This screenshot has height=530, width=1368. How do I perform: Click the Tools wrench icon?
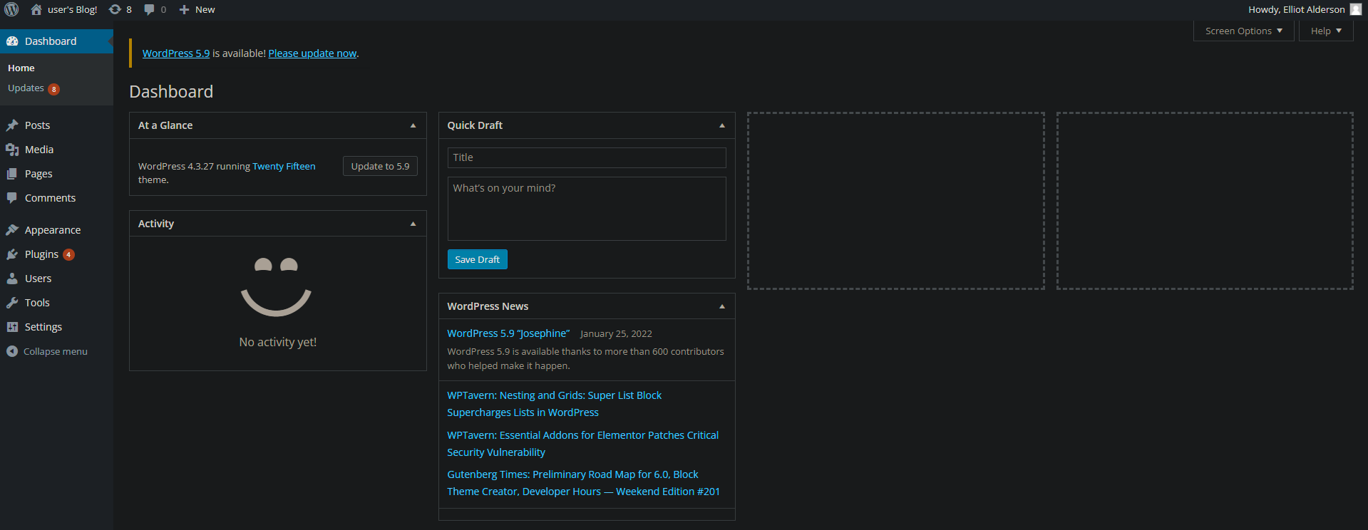(12, 303)
